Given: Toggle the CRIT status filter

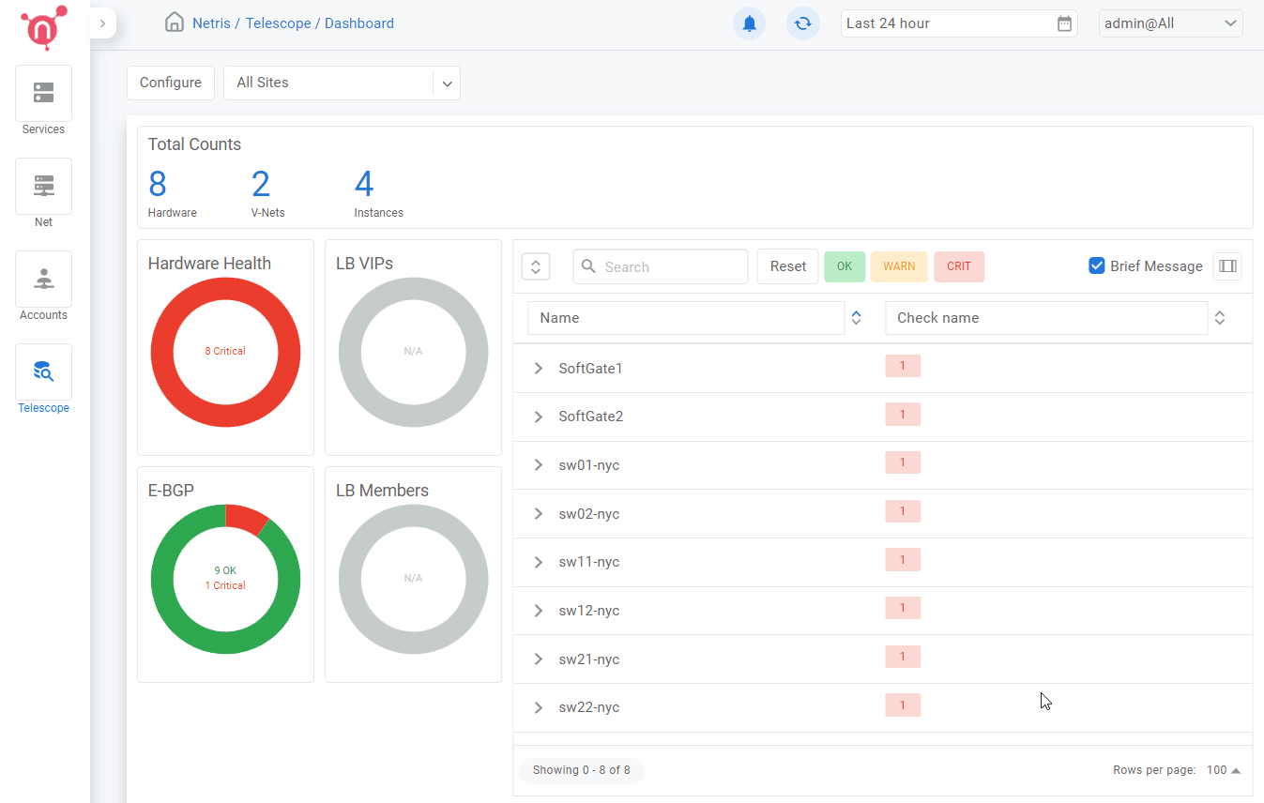Looking at the screenshot, I should (959, 266).
